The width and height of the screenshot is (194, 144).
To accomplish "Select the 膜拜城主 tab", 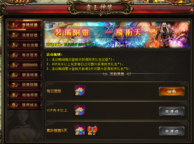I will point(25,105).
